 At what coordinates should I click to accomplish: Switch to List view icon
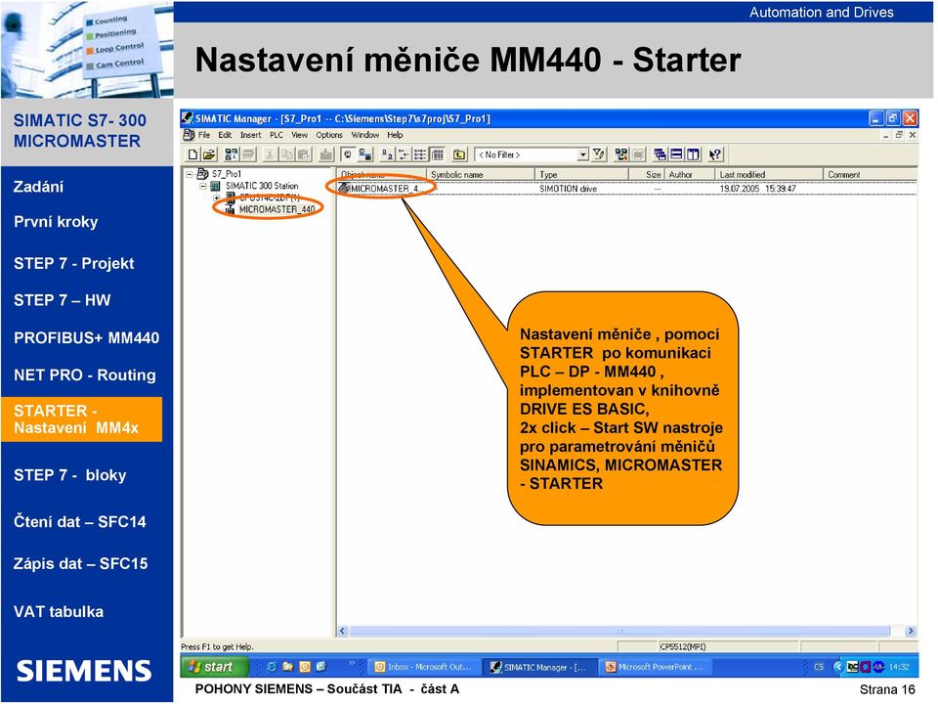pyautogui.click(x=420, y=155)
